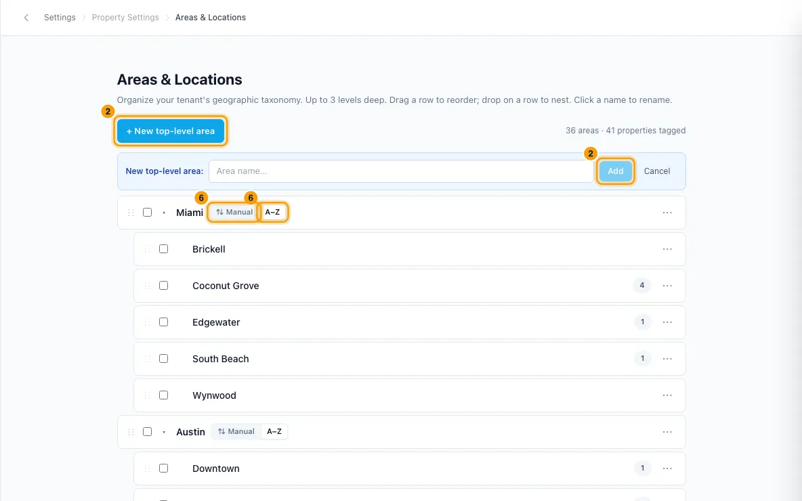Collapse the Austin area group

pos(164,432)
